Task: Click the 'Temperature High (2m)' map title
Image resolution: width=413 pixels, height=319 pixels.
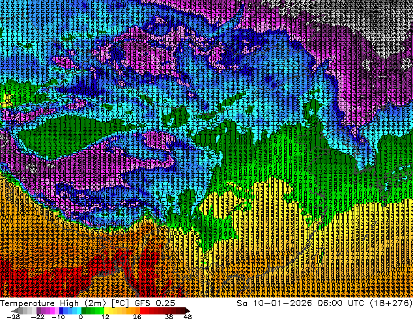Action: tap(53, 303)
